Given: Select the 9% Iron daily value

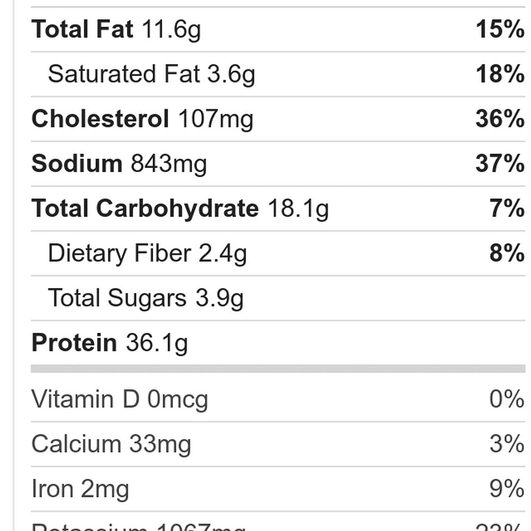Looking at the screenshot, I should 507,488.
